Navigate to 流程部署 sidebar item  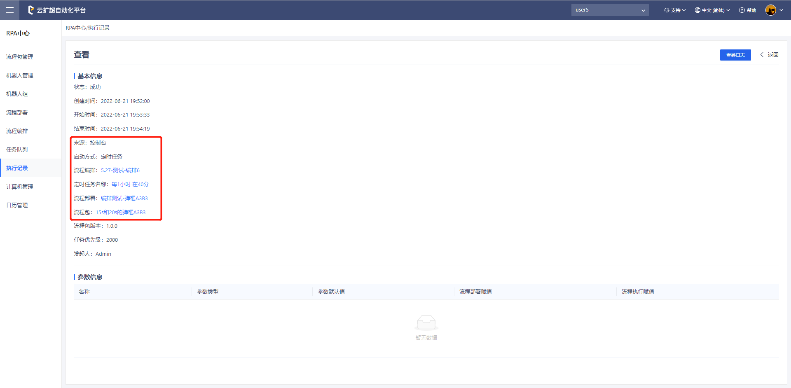pos(17,112)
